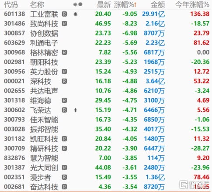Sort by the 今年涨幅% column header
The height and width of the screenshot is (192, 212).
(x=192, y=5)
